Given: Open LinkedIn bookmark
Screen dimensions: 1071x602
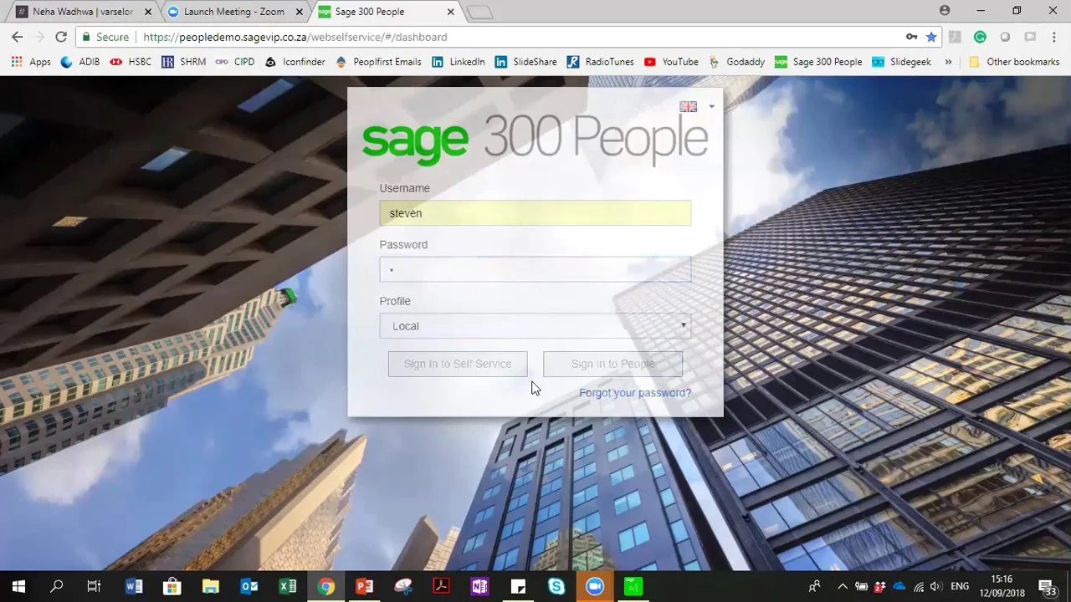Looking at the screenshot, I should click(459, 62).
